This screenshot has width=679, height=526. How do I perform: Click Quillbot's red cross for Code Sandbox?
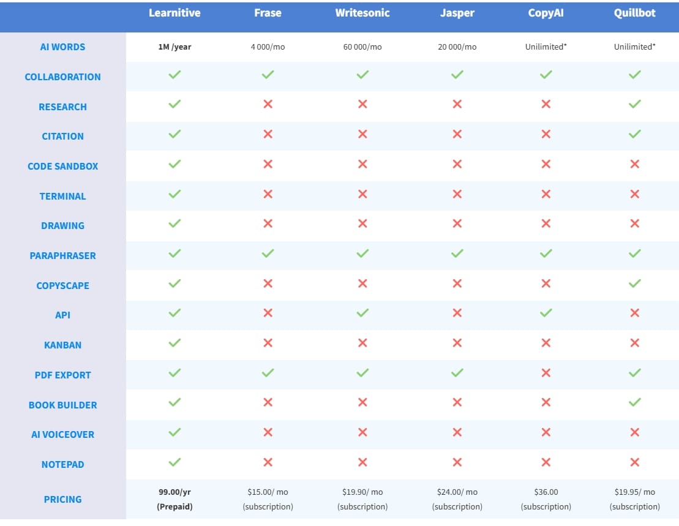click(x=634, y=164)
